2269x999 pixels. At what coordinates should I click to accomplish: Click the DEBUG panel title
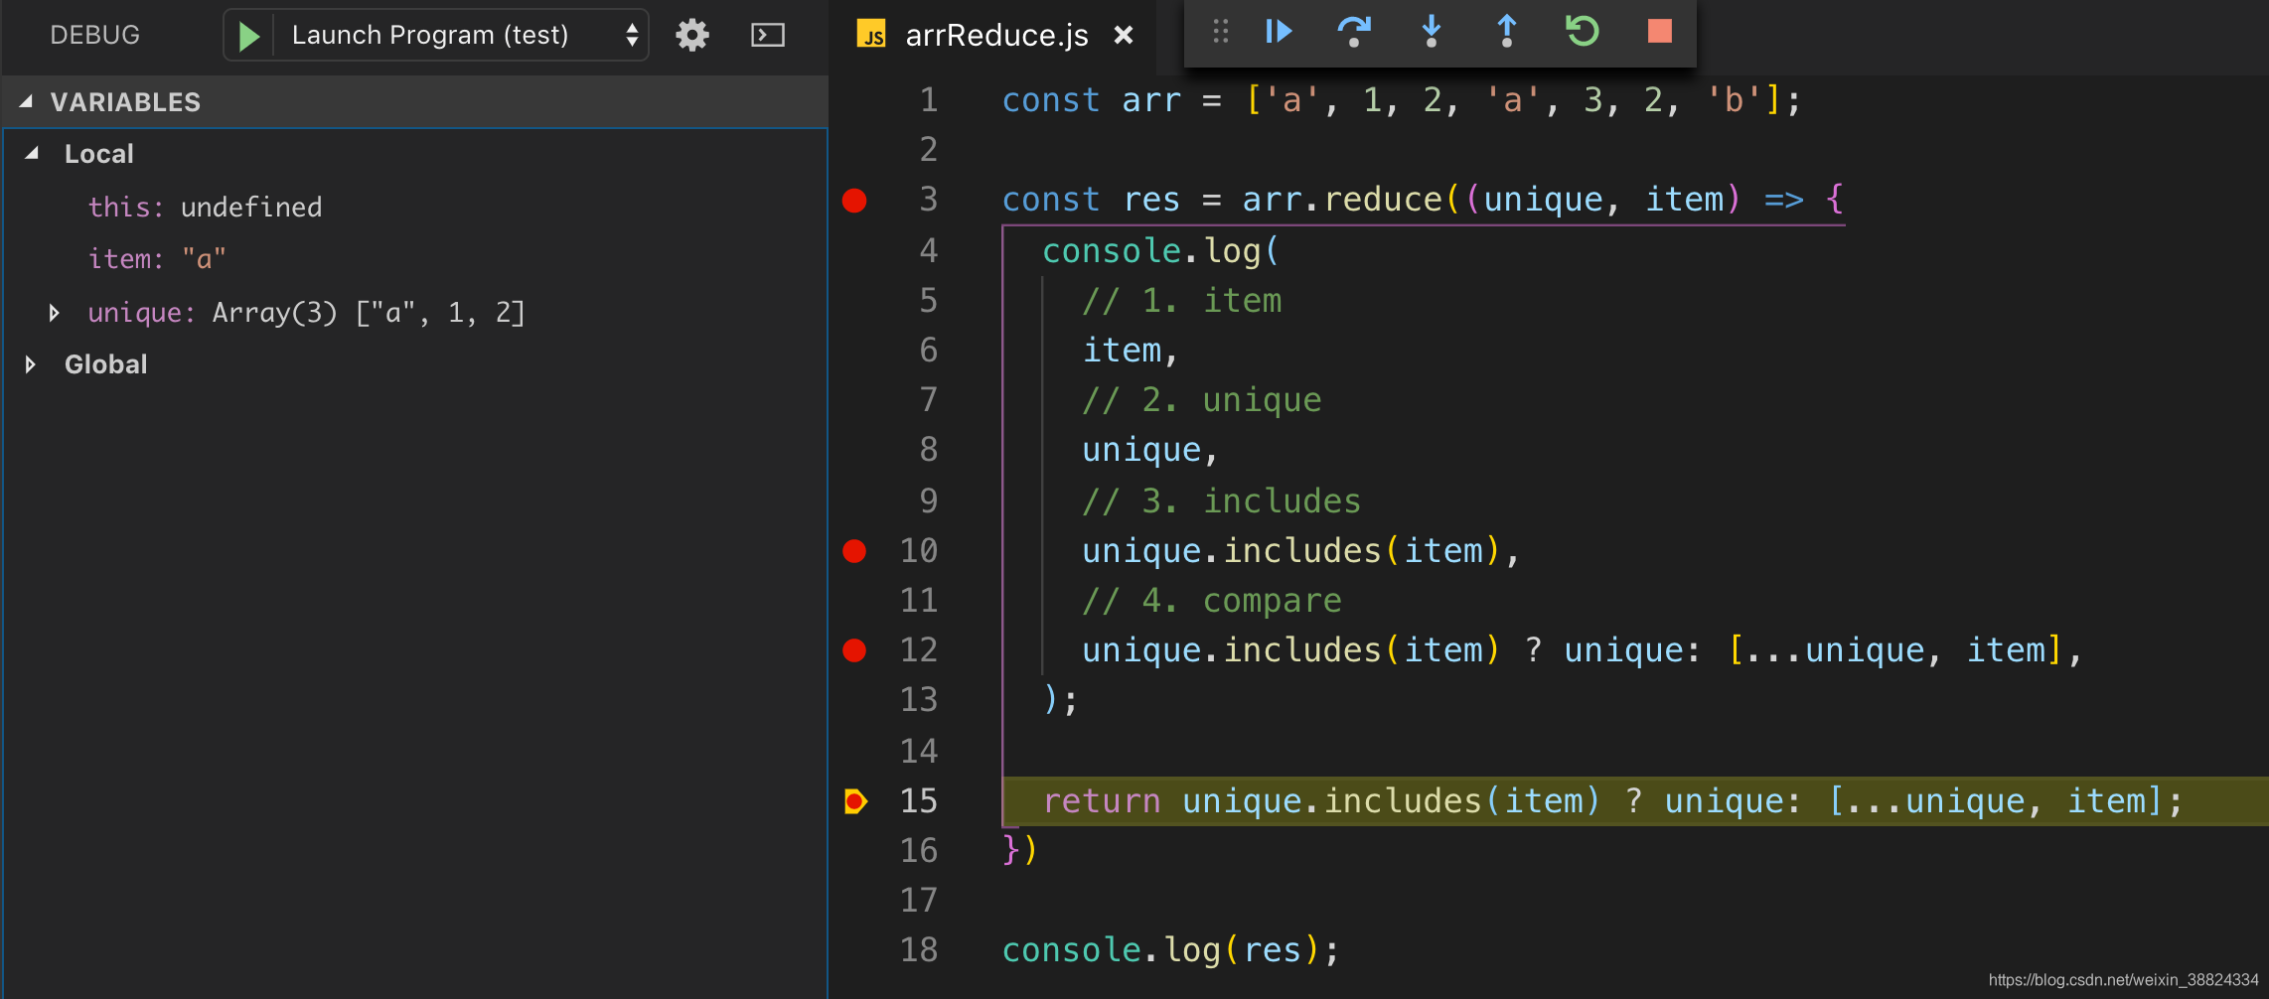point(95,36)
